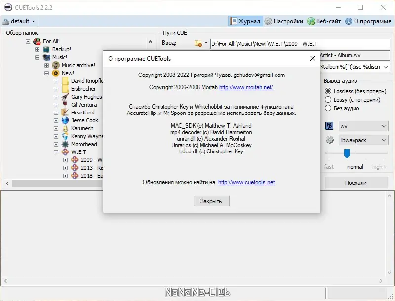Click the Ввод path input field
Image resolution: width=395 pixels, height=301 pixels.
[x=300, y=44]
